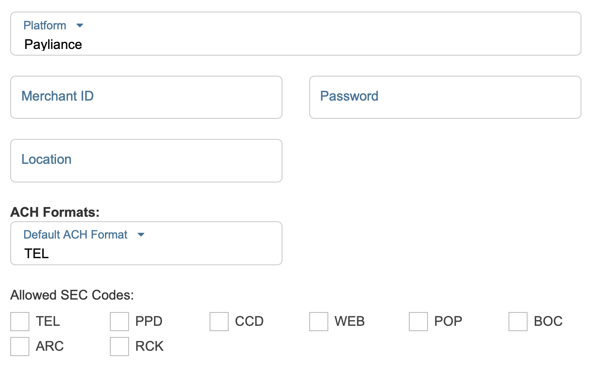Viewport: 589px width, 373px height.
Task: Check the PPD SEC code box
Action: (x=119, y=321)
